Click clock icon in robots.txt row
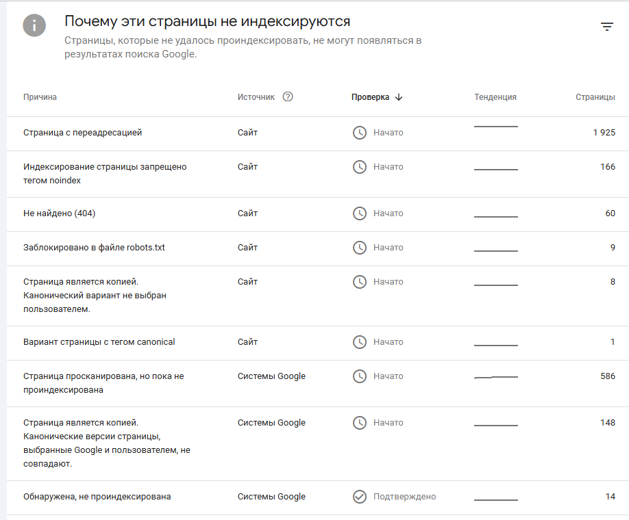The image size is (629, 520). [x=360, y=248]
